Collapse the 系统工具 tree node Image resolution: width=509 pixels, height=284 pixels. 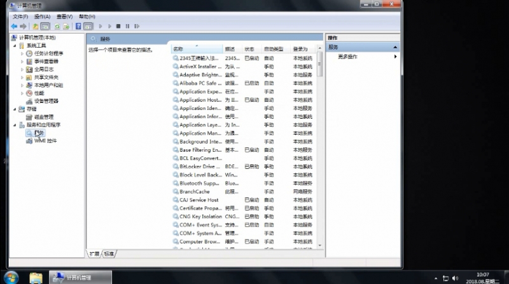point(15,46)
